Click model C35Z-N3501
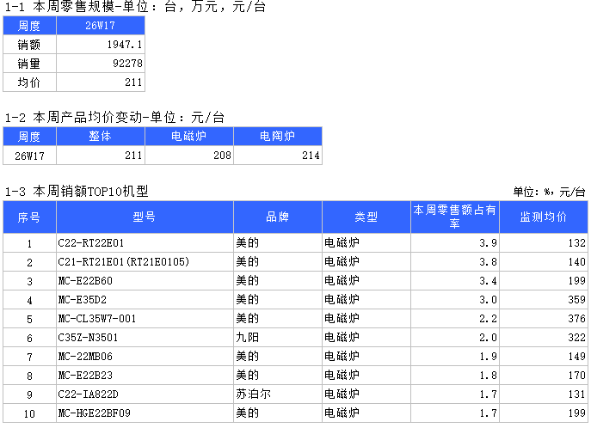Image resolution: width=591 pixels, height=428 pixels. click(88, 338)
